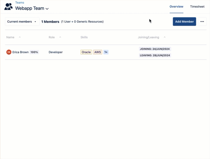Sort by Role column arrow
This screenshot has height=159, width=210.
tap(60, 37)
